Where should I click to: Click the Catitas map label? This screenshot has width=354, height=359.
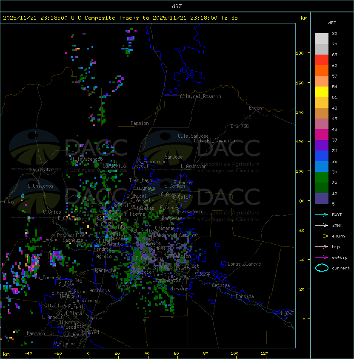point(221,285)
